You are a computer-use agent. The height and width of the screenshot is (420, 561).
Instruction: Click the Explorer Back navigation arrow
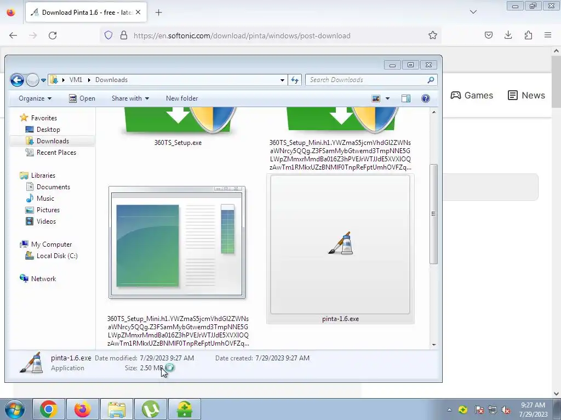tap(17, 80)
